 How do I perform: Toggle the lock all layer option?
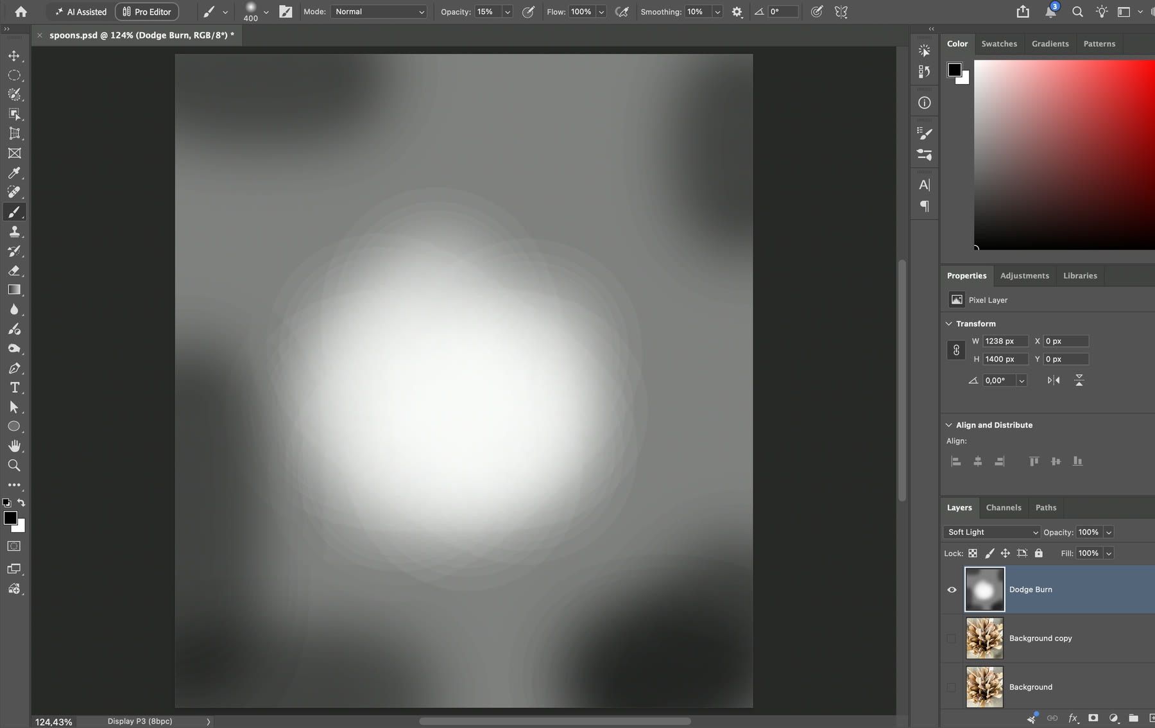tap(1039, 553)
